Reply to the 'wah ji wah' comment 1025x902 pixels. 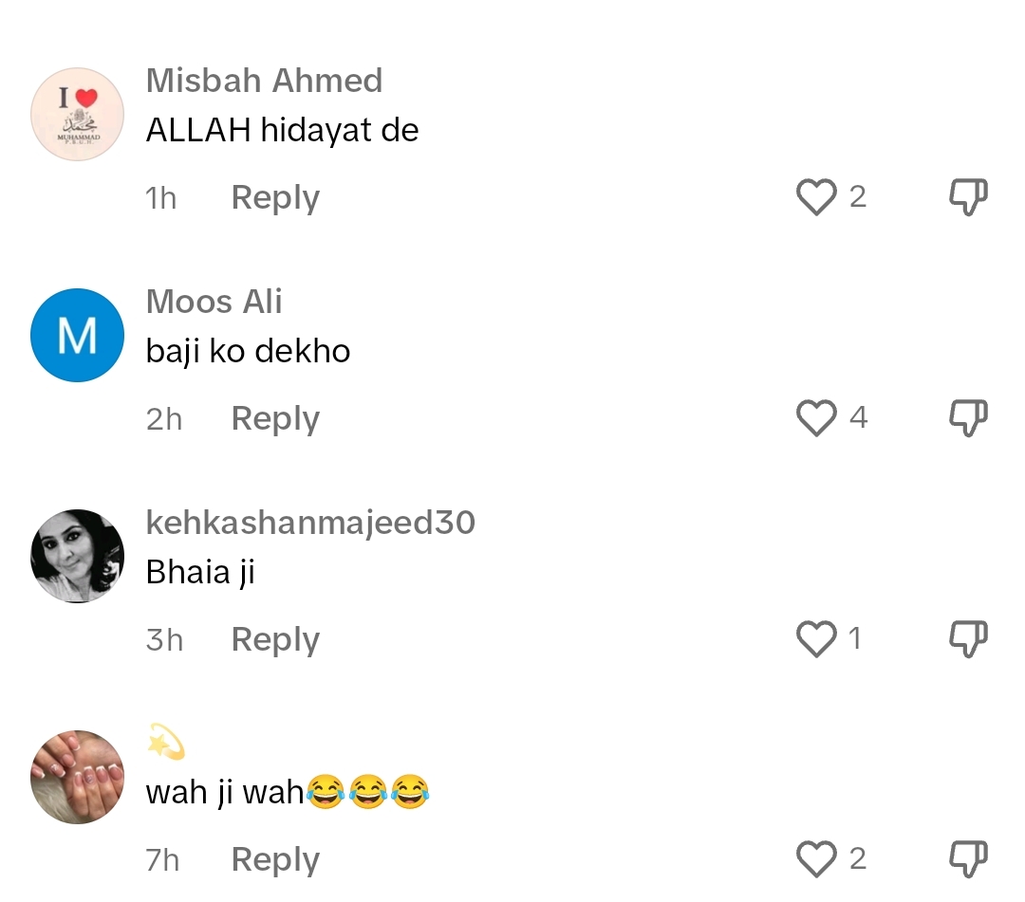tap(275, 859)
